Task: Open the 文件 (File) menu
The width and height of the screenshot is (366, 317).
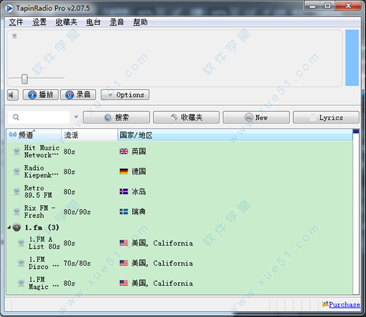Action: (16, 22)
